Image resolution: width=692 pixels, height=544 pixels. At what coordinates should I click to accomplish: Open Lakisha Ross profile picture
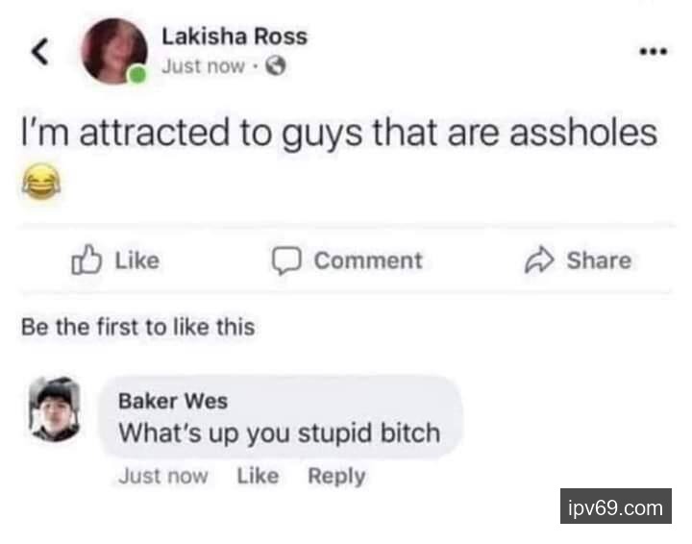click(114, 51)
